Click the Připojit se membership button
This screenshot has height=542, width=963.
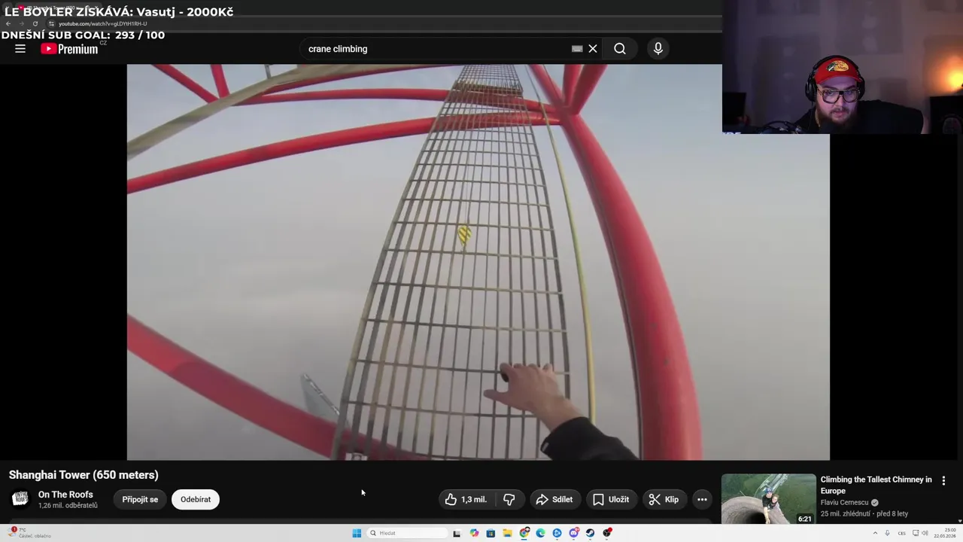tap(140, 499)
